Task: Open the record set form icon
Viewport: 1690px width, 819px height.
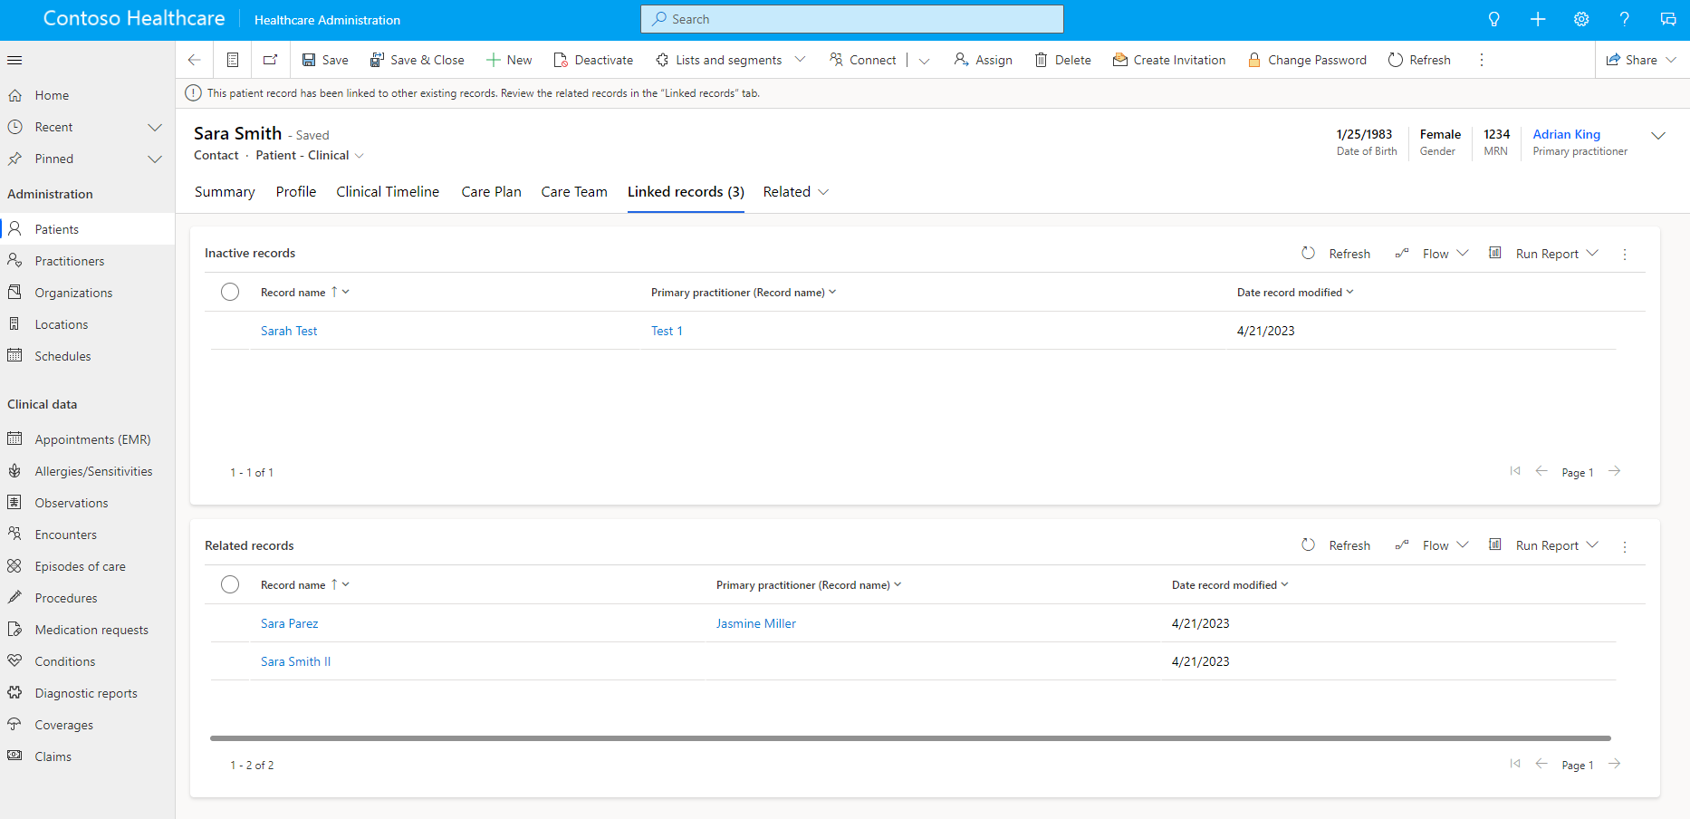Action: [233, 60]
